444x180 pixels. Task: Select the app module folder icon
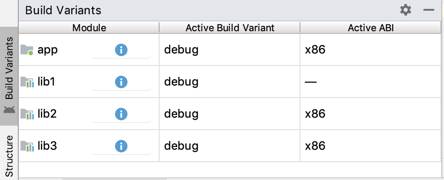(27, 50)
